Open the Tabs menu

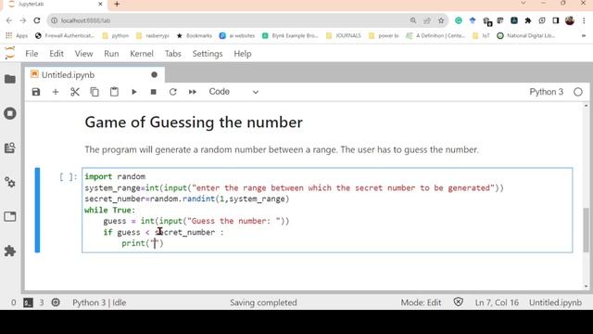pos(173,54)
